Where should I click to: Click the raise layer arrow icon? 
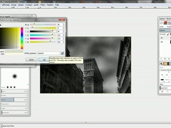tap(169, 59)
